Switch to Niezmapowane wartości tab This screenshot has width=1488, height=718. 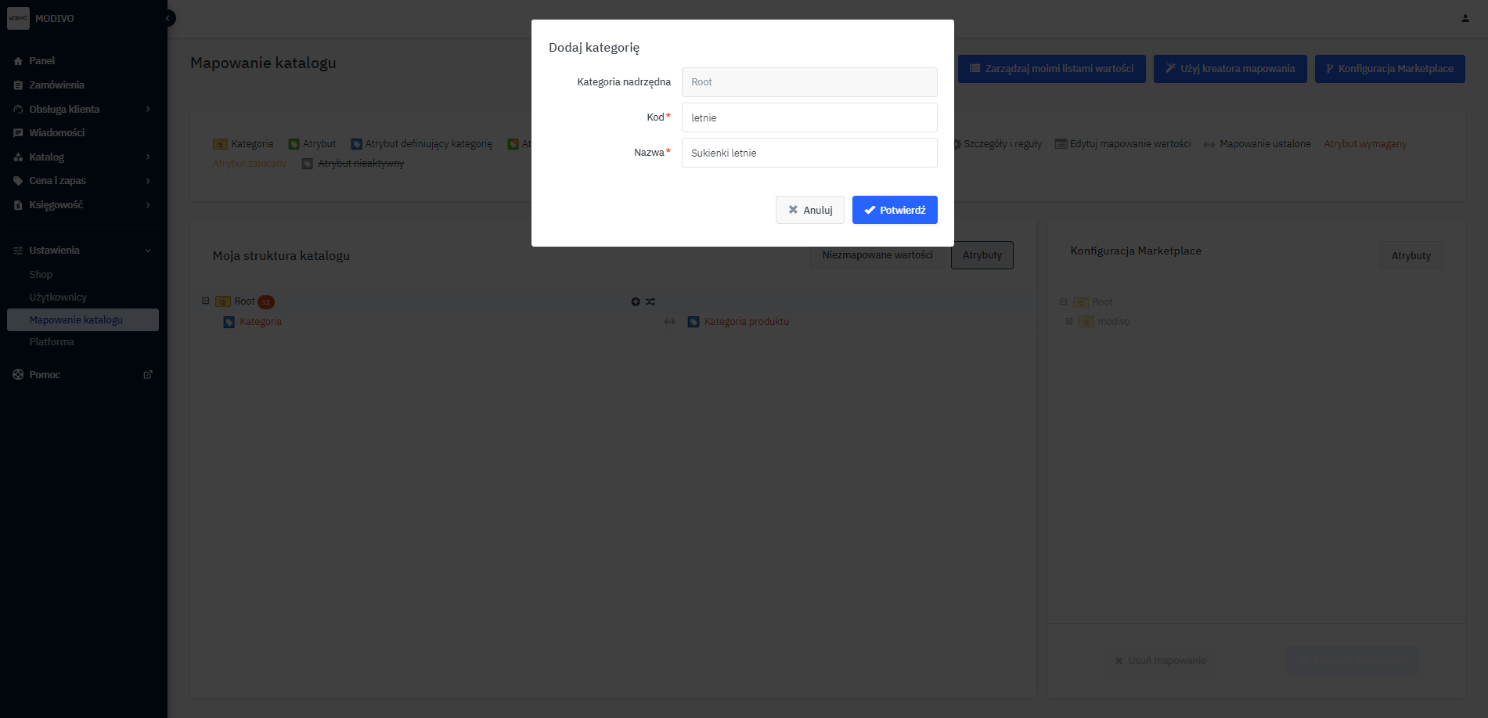pyautogui.click(x=877, y=255)
